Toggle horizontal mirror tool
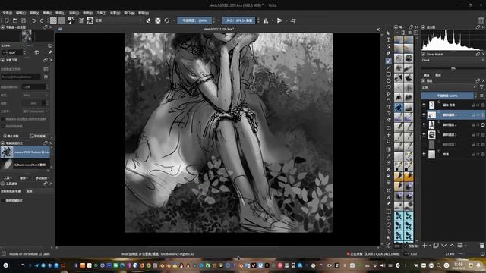 coord(266,20)
